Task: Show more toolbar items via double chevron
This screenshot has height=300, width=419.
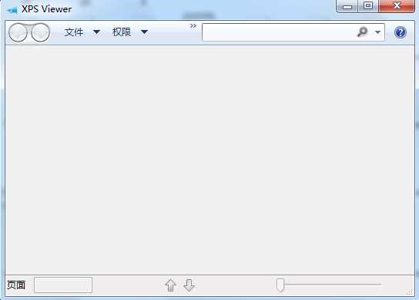Action: click(x=193, y=26)
